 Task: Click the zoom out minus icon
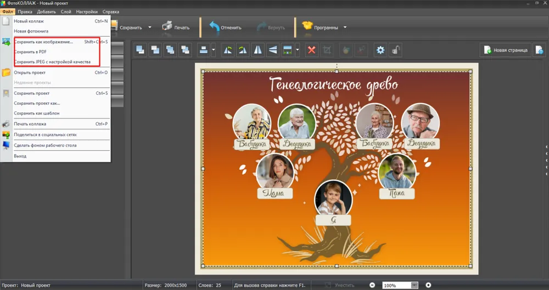(372, 286)
